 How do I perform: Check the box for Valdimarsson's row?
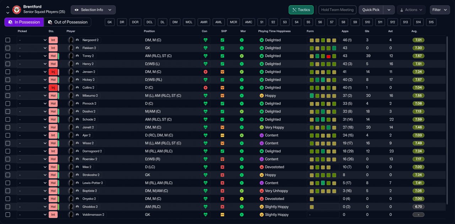(8, 215)
